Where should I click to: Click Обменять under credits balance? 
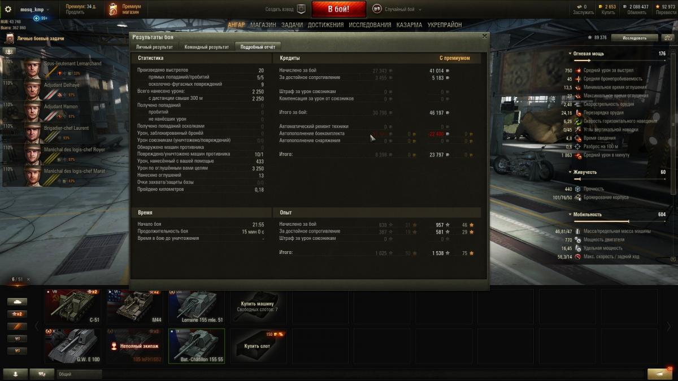pyautogui.click(x=637, y=12)
